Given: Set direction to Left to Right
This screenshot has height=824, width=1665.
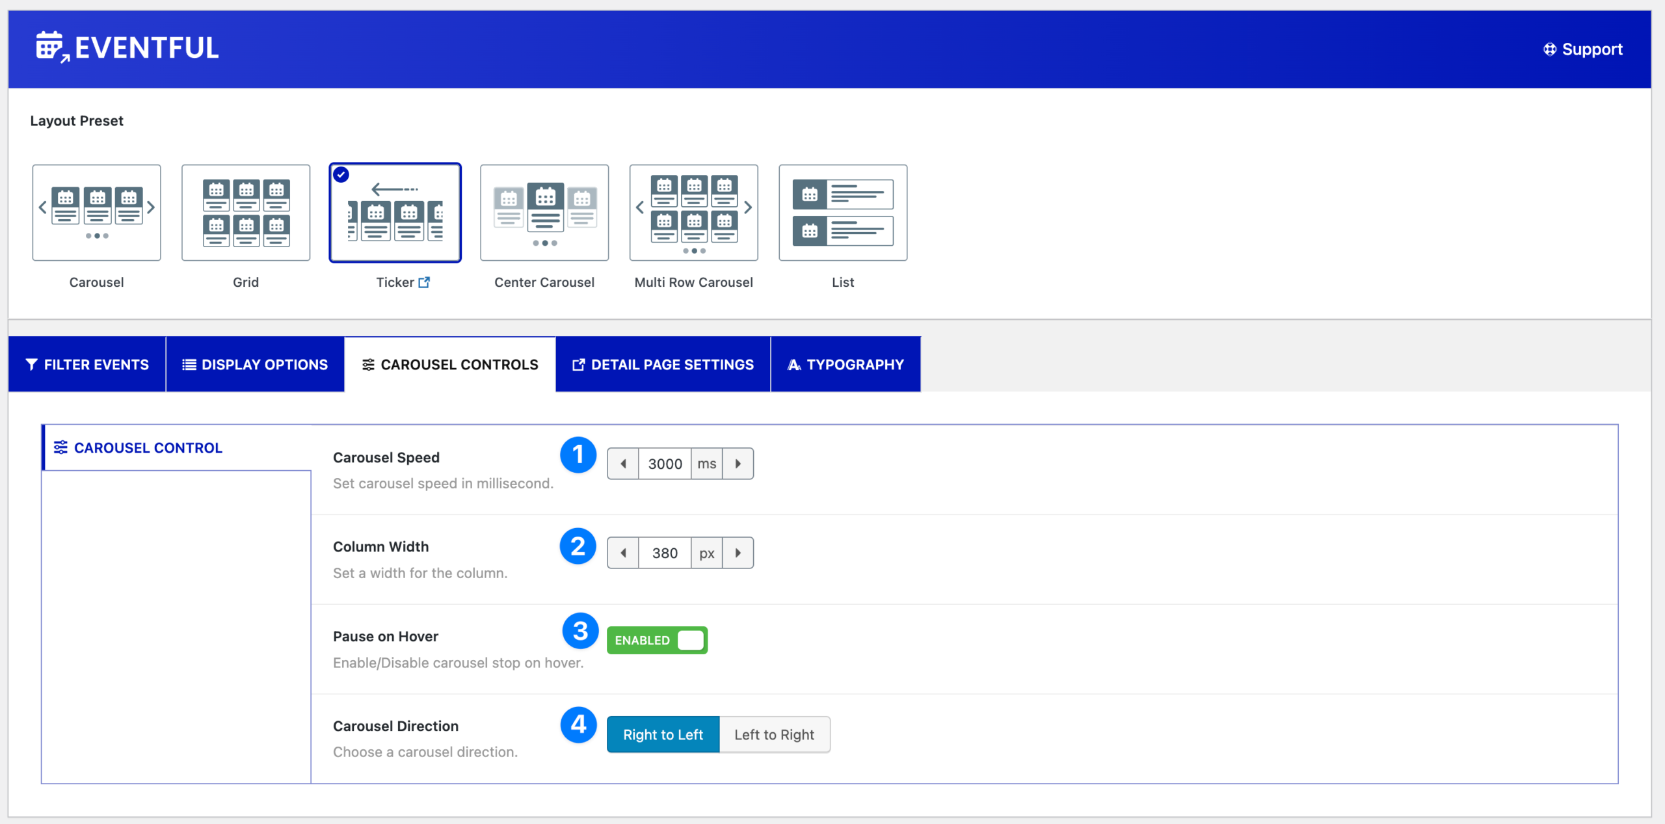Looking at the screenshot, I should [774, 734].
